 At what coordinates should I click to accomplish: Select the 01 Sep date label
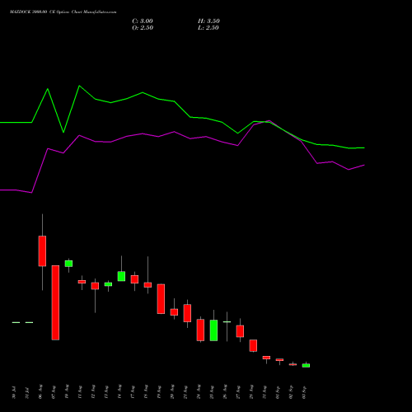tap(278, 391)
